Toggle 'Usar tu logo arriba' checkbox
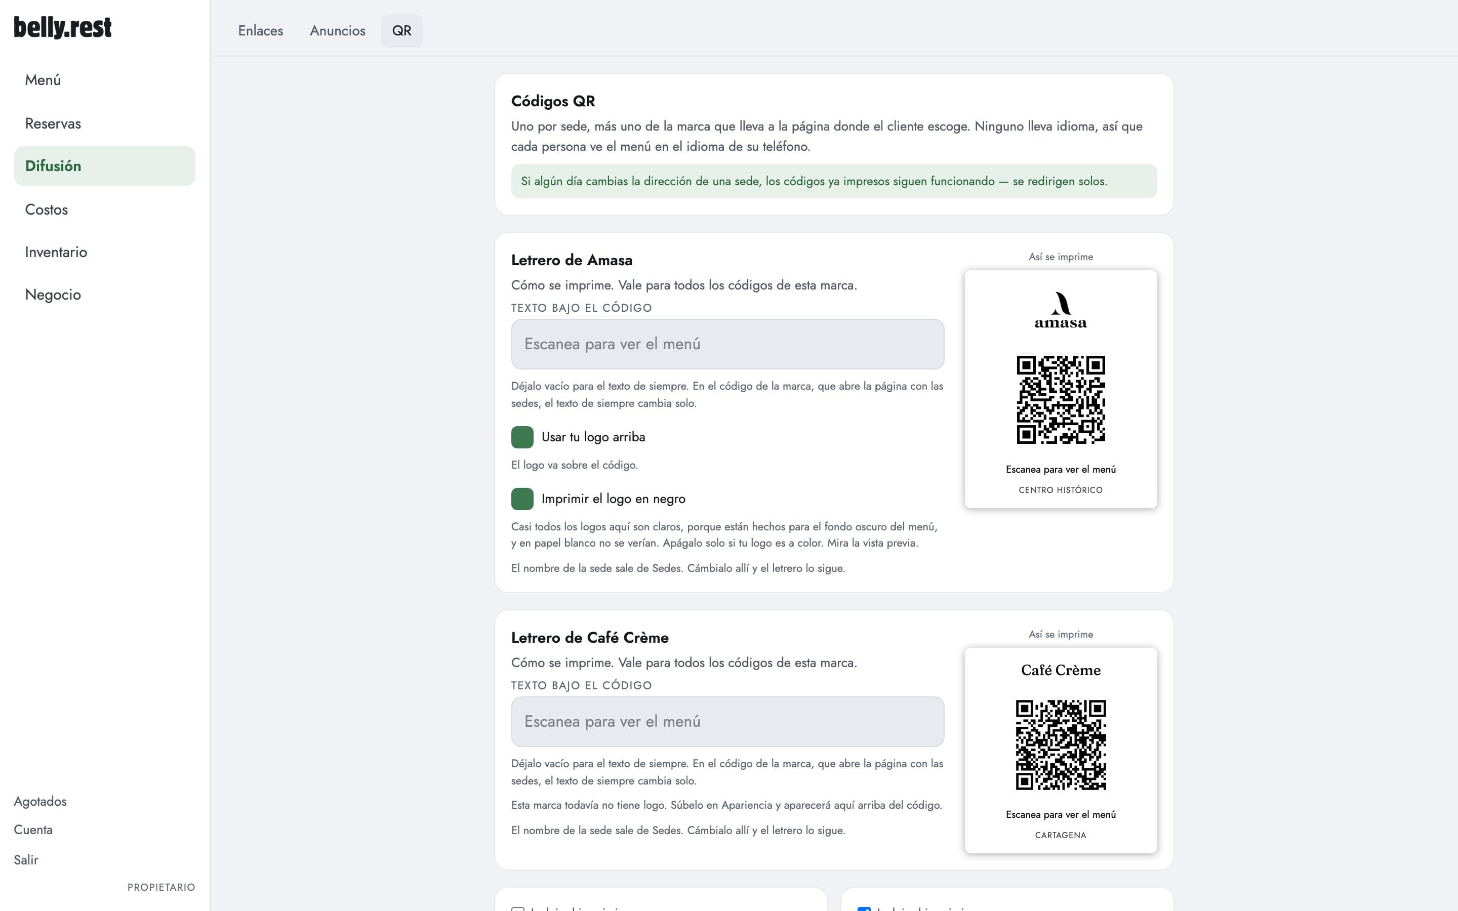Screen dimensions: 1458x911 click(522, 437)
